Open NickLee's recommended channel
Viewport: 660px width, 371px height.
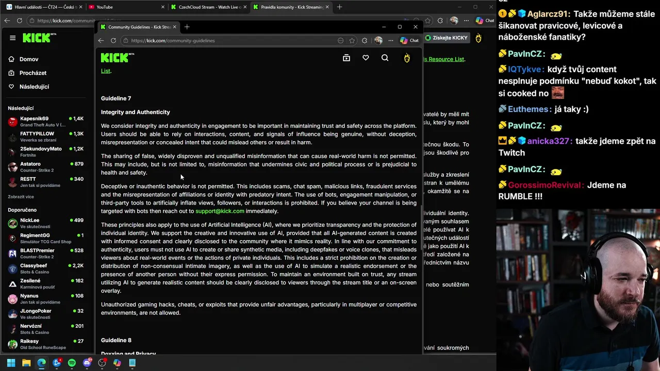(x=46, y=223)
